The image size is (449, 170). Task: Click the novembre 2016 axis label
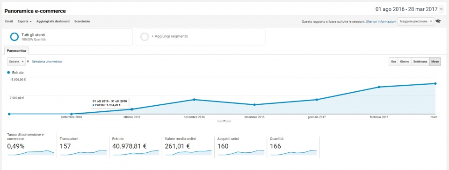(x=194, y=117)
